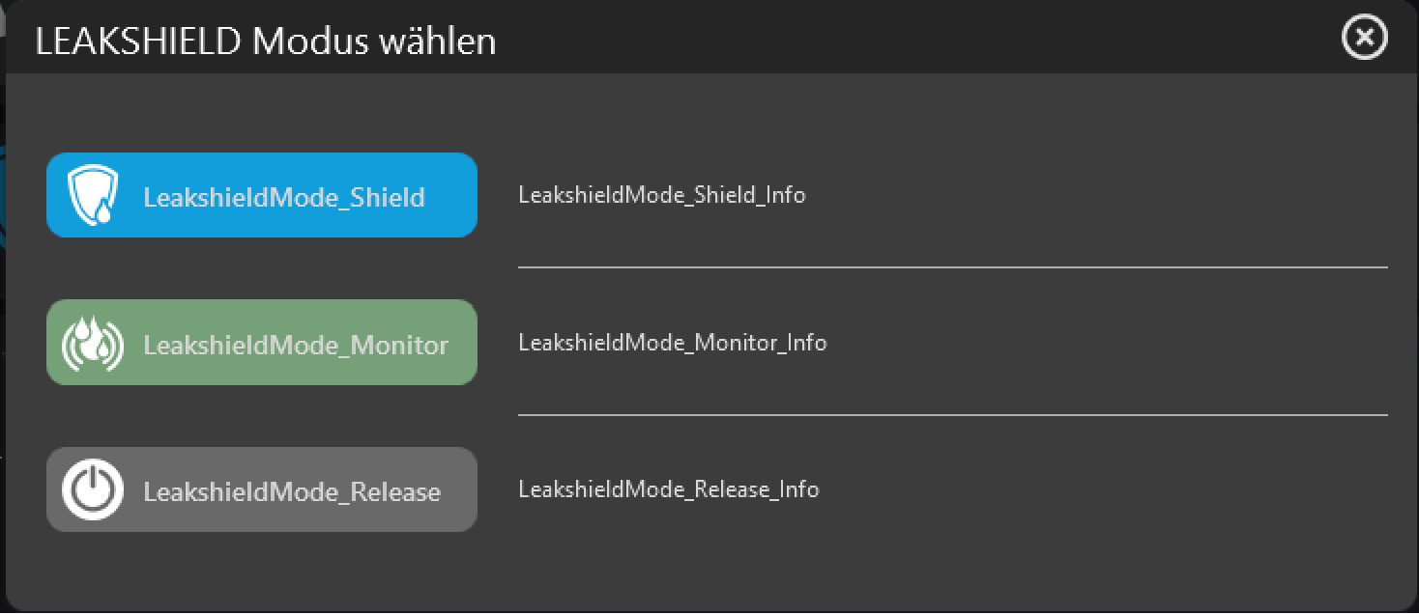Close the LEAKSHIELD mode dialog

(1364, 39)
